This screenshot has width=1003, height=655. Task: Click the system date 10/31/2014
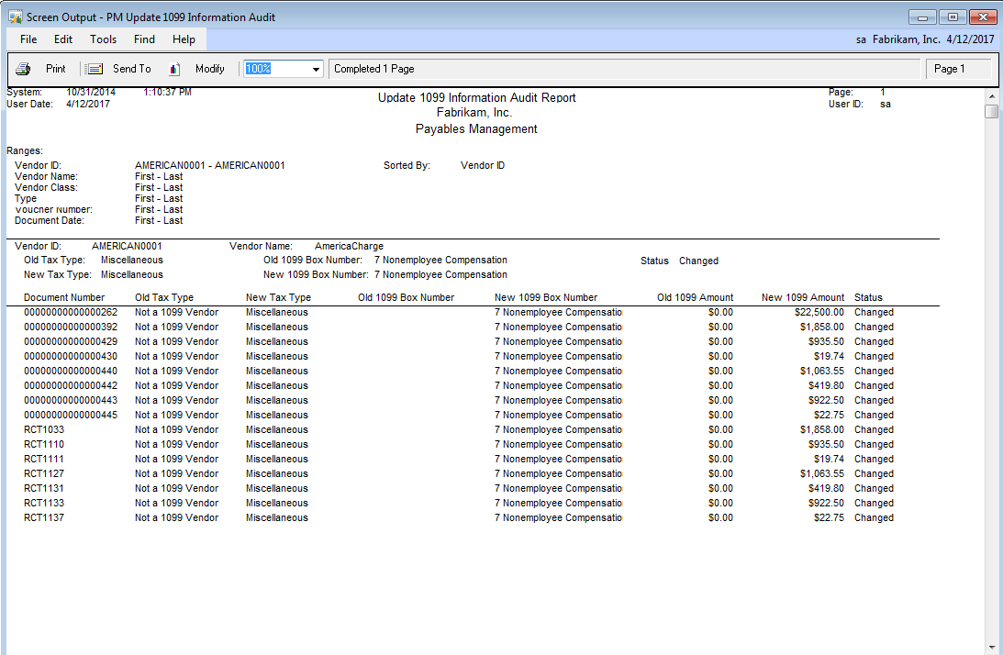pos(91,92)
